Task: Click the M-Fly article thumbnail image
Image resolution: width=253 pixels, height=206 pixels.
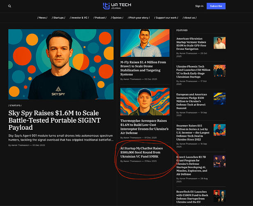Action: [145, 43]
